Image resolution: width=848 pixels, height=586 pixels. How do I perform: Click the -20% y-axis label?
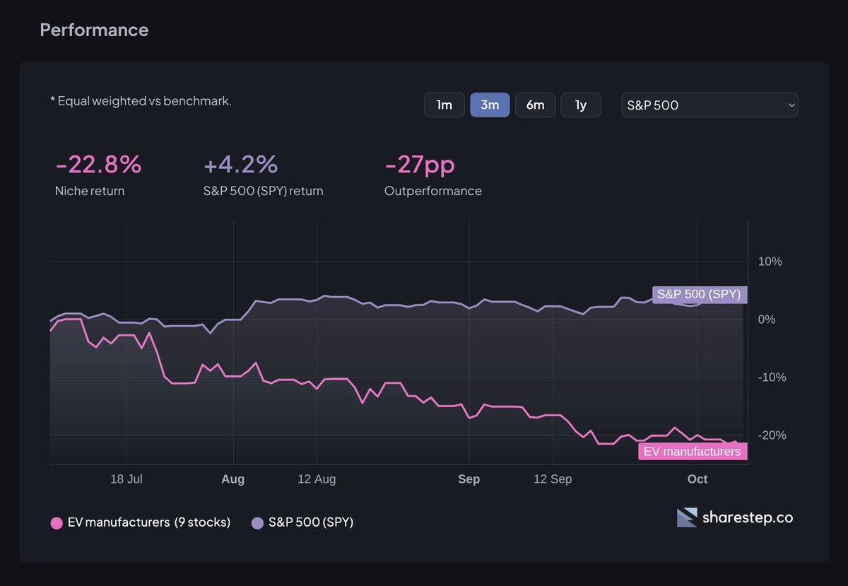tap(771, 435)
